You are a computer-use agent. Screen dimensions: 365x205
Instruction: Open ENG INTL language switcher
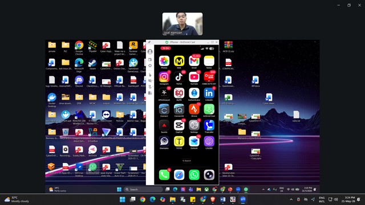(322, 199)
